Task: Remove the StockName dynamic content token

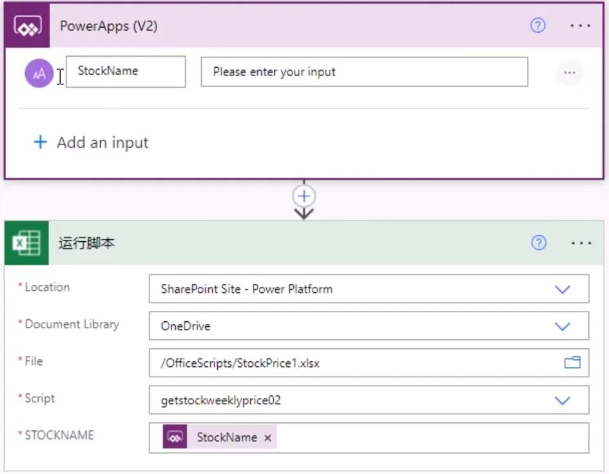Action: (268, 438)
